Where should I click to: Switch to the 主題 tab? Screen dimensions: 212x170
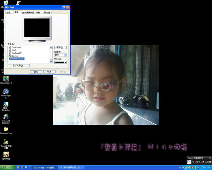pos(8,12)
